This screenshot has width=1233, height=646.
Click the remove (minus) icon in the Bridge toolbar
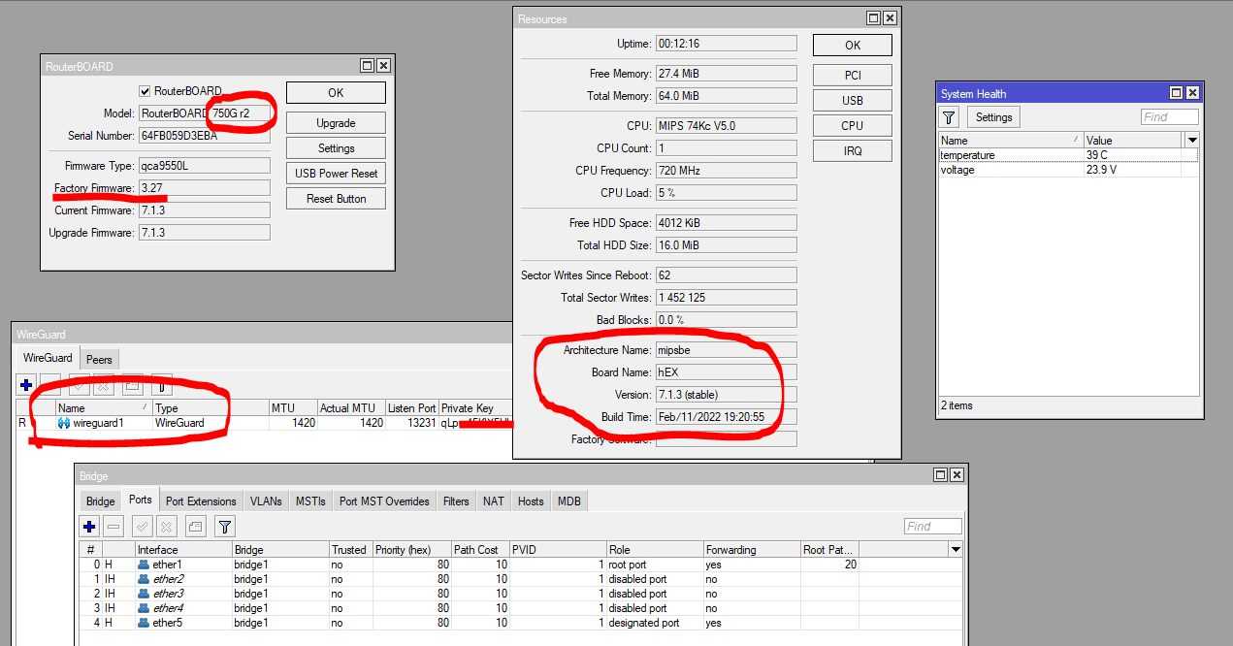(x=114, y=527)
